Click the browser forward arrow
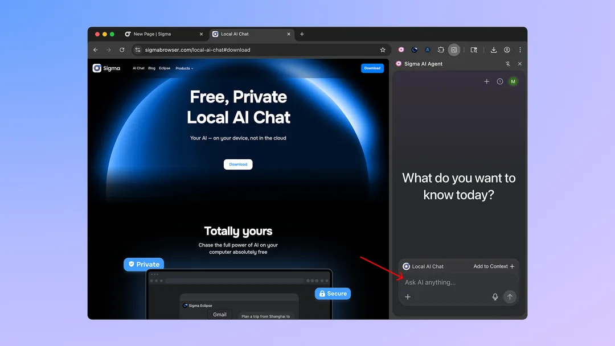615x346 pixels. 109,50
